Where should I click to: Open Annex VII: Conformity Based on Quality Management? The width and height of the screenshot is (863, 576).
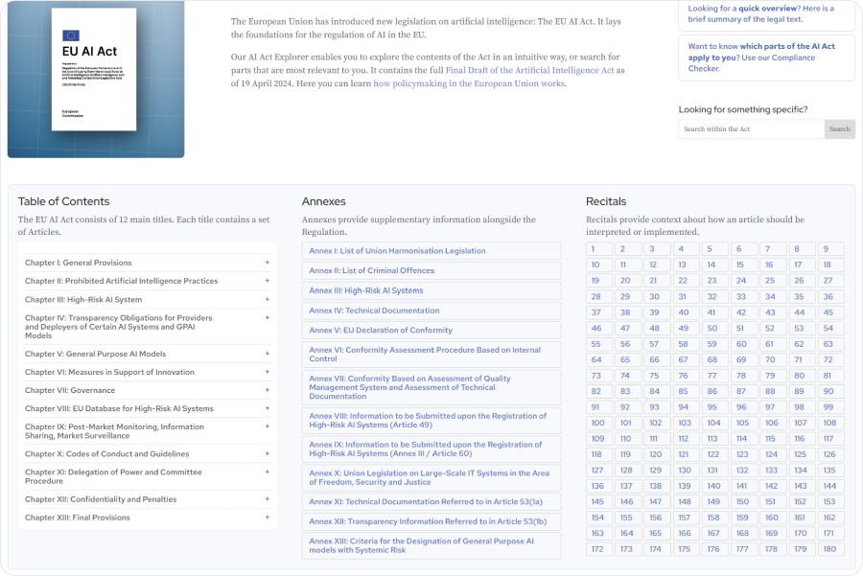[431, 387]
